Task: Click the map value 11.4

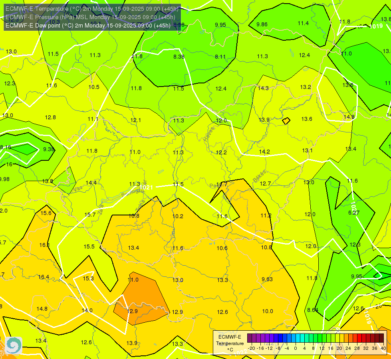Action: coord(303,23)
